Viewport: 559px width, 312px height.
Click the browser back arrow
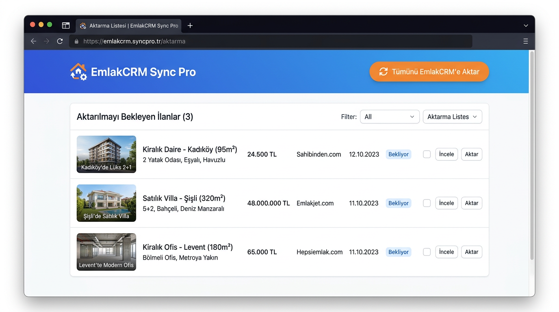point(34,41)
